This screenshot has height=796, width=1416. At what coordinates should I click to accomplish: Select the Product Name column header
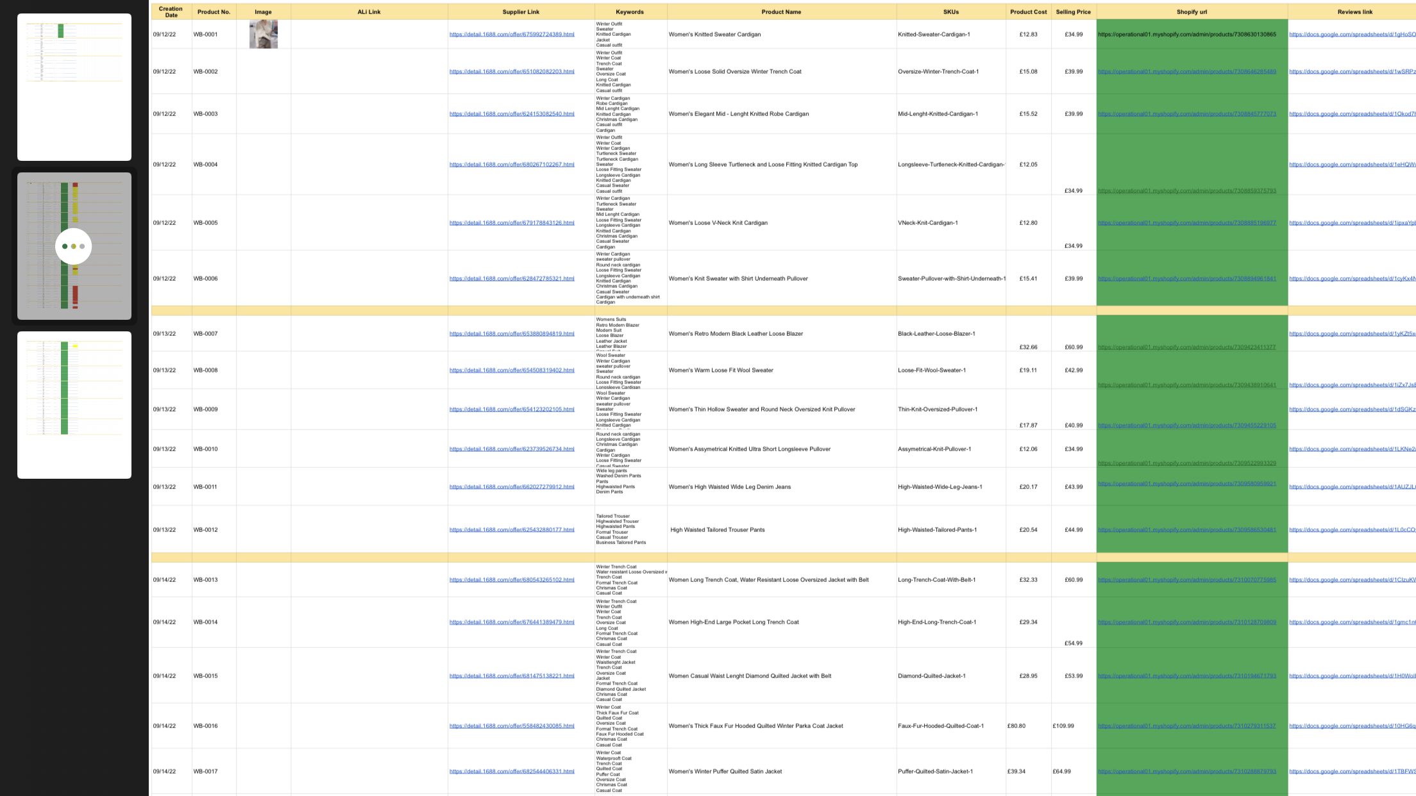[x=781, y=12]
